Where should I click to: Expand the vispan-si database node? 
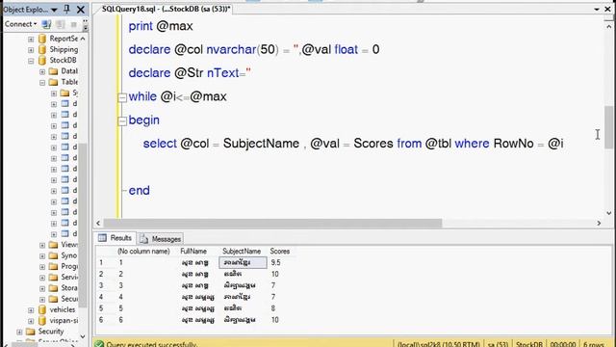coord(31,321)
